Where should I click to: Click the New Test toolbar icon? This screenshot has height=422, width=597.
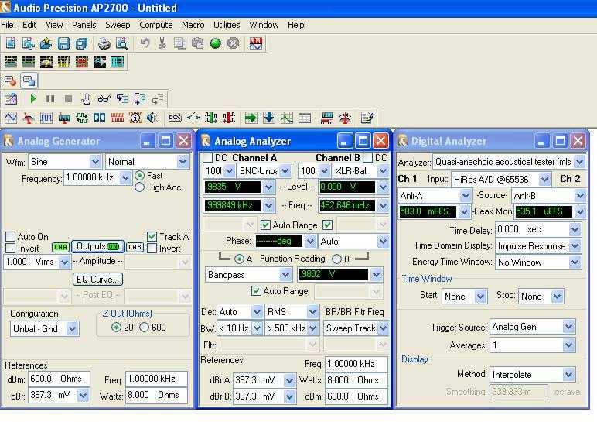point(11,43)
